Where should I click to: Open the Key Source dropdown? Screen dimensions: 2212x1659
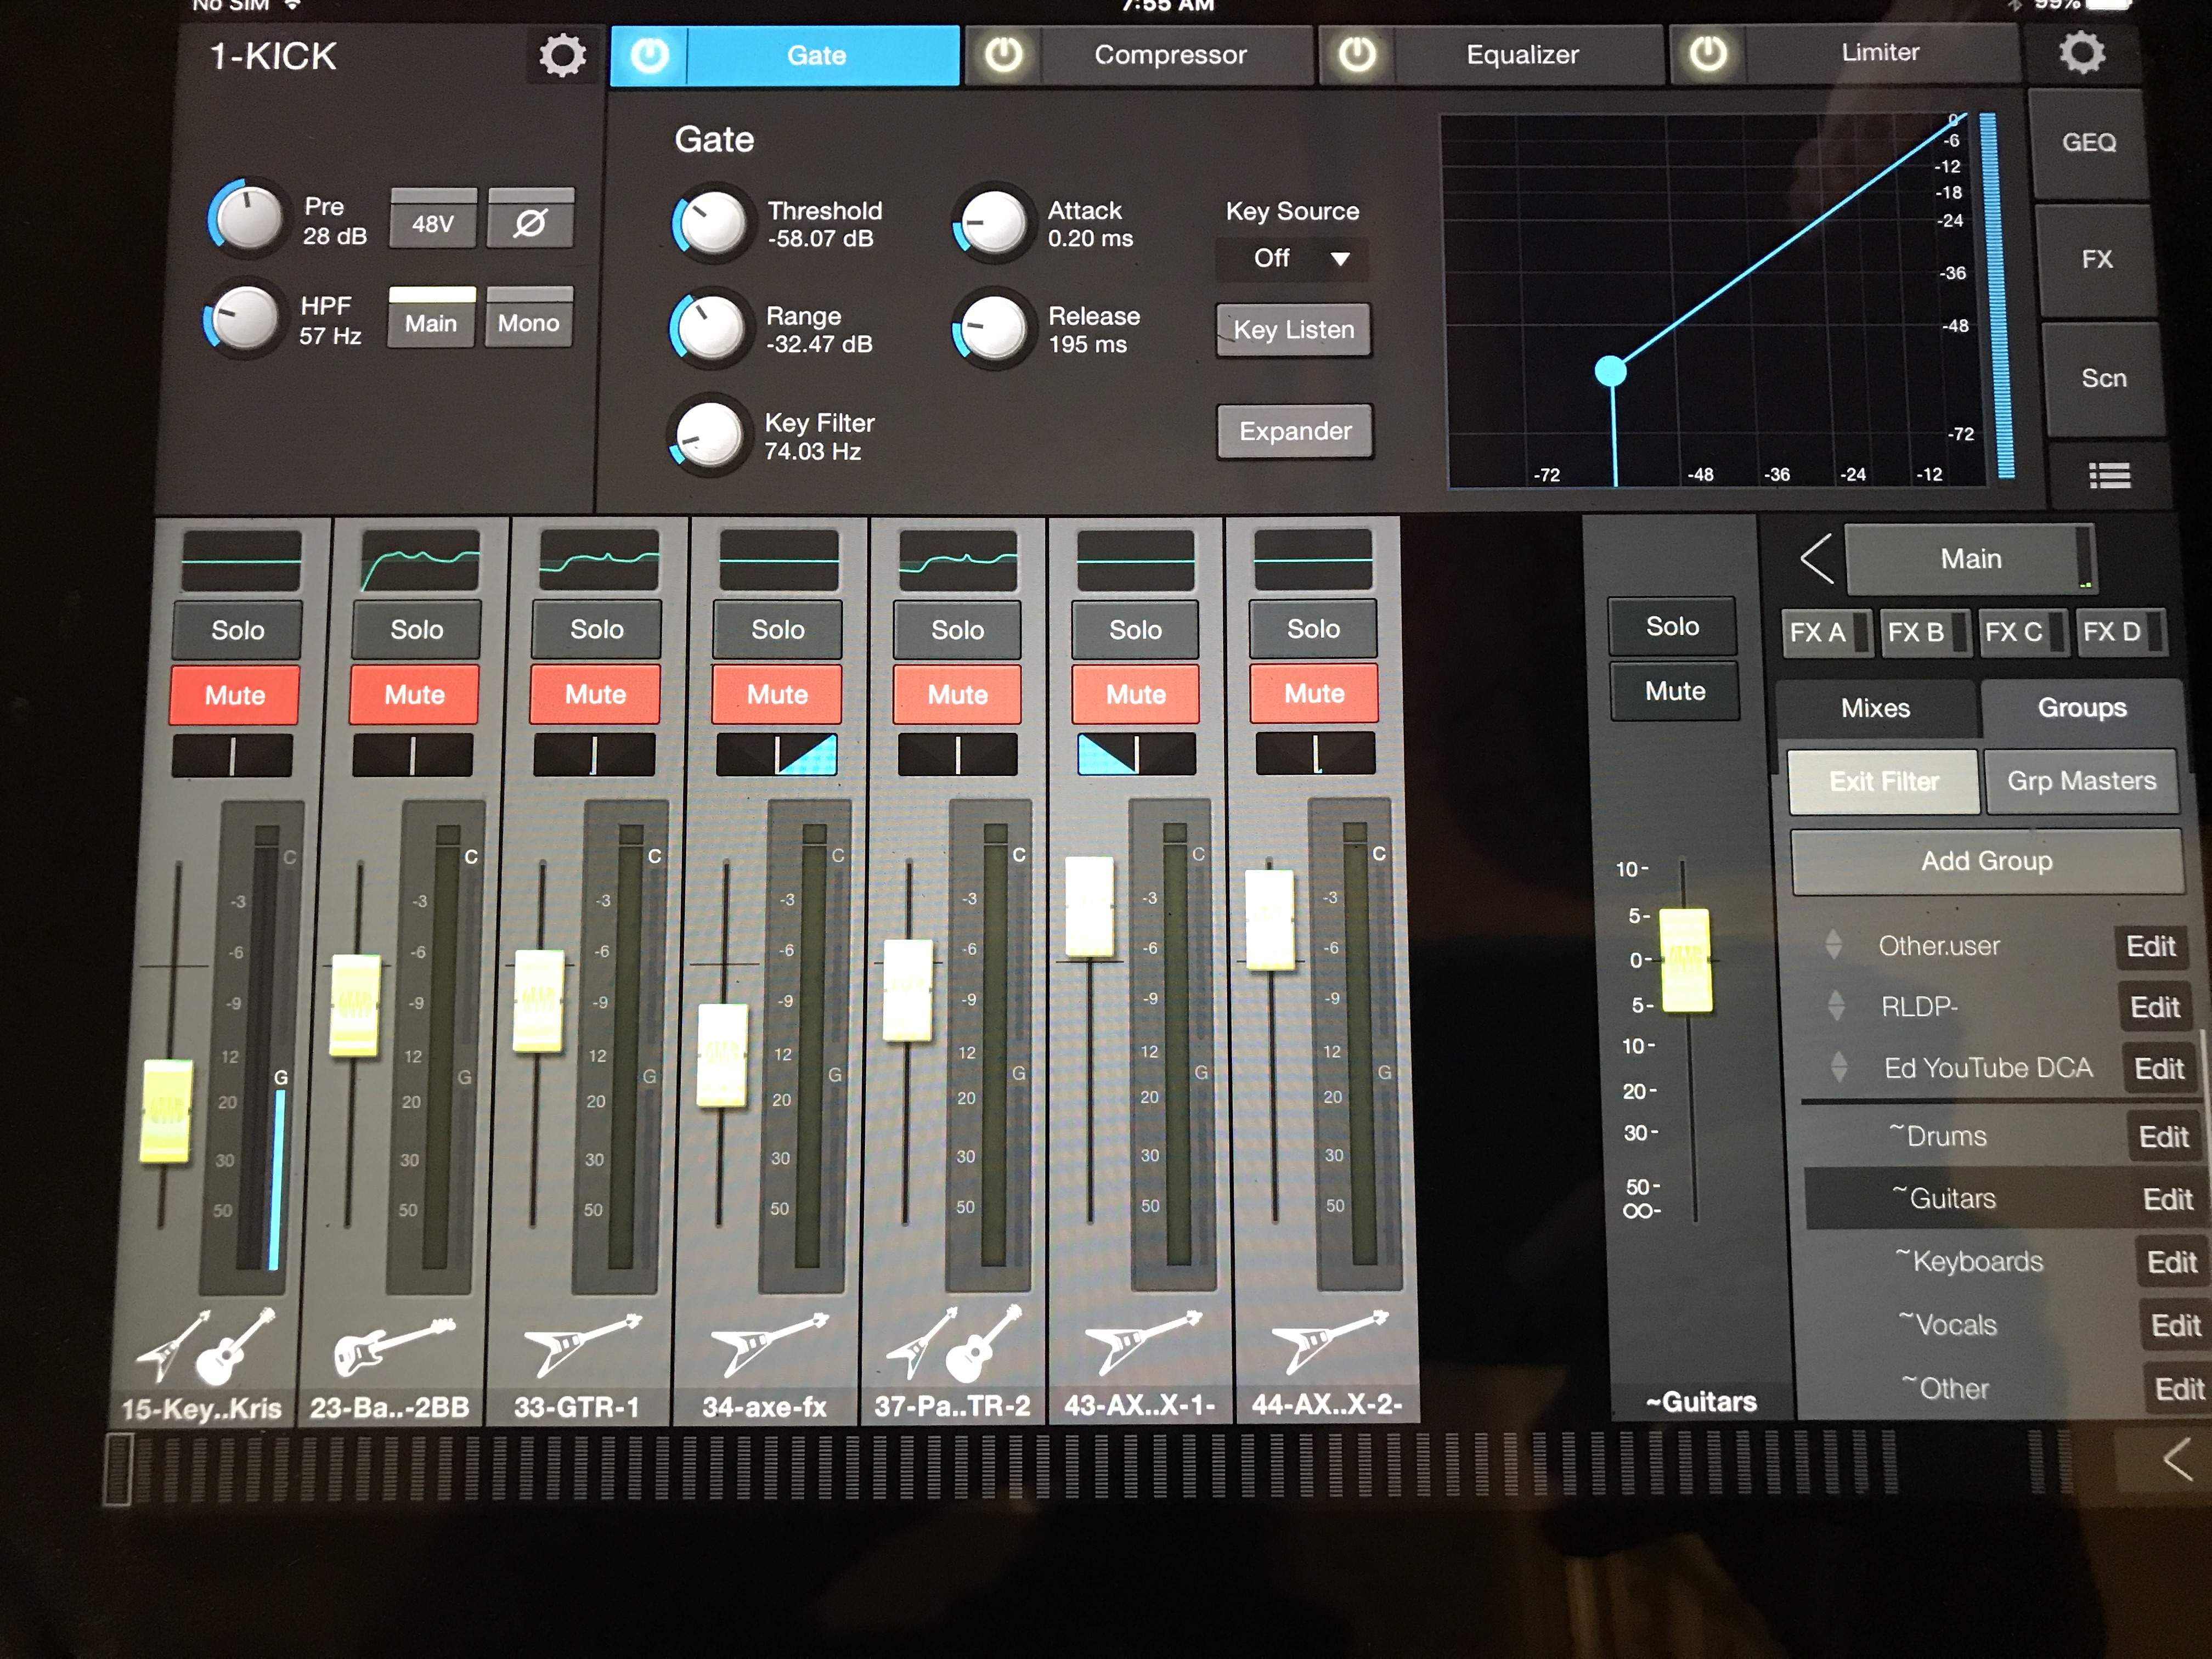point(1293,258)
